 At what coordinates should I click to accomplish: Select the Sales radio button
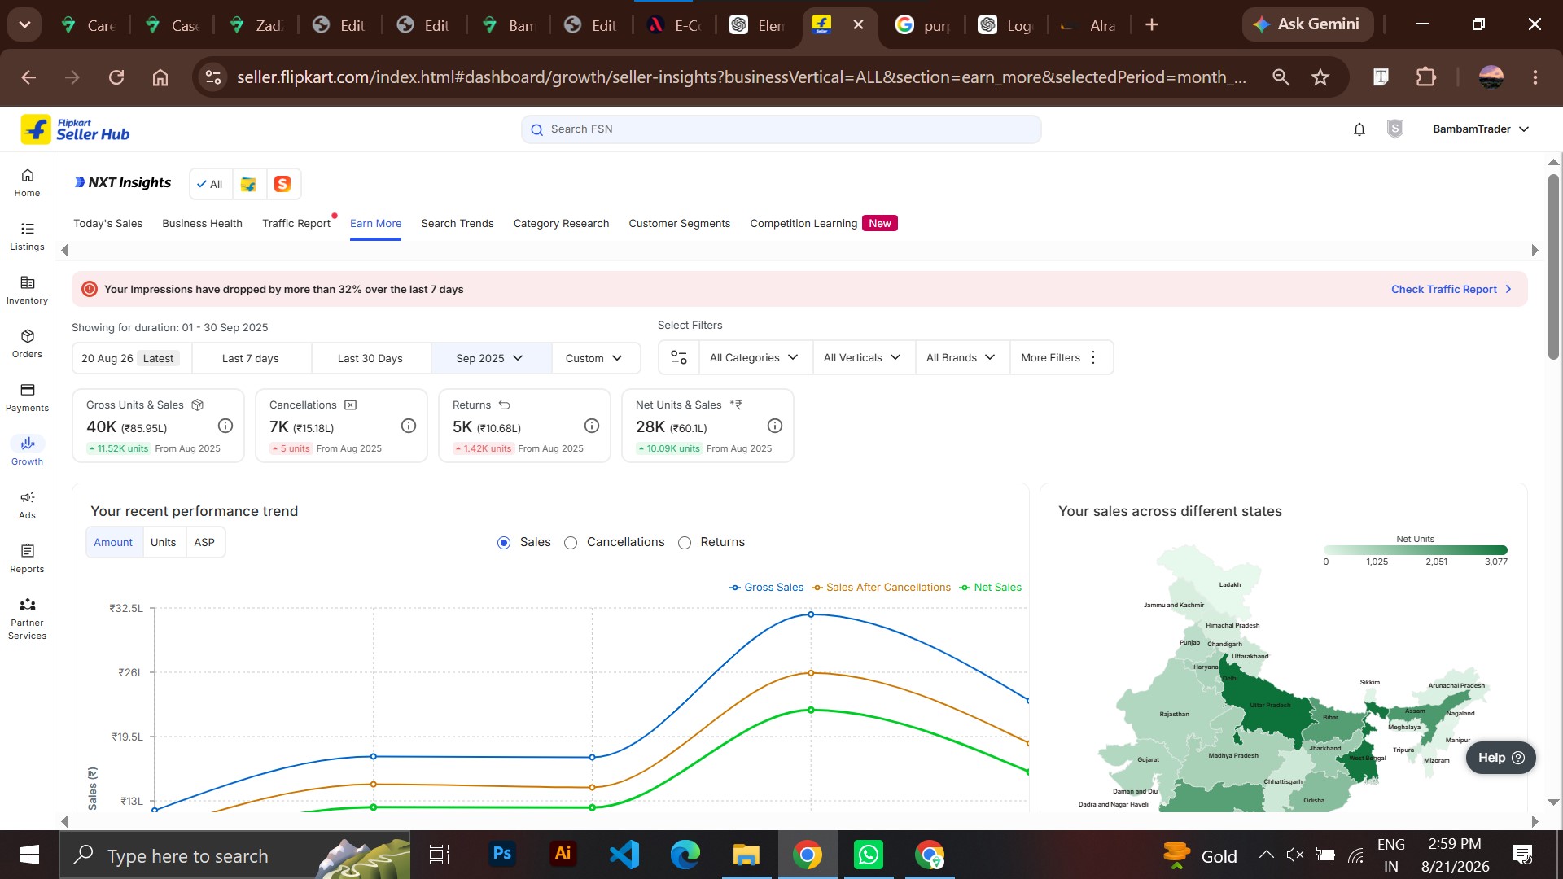point(504,543)
